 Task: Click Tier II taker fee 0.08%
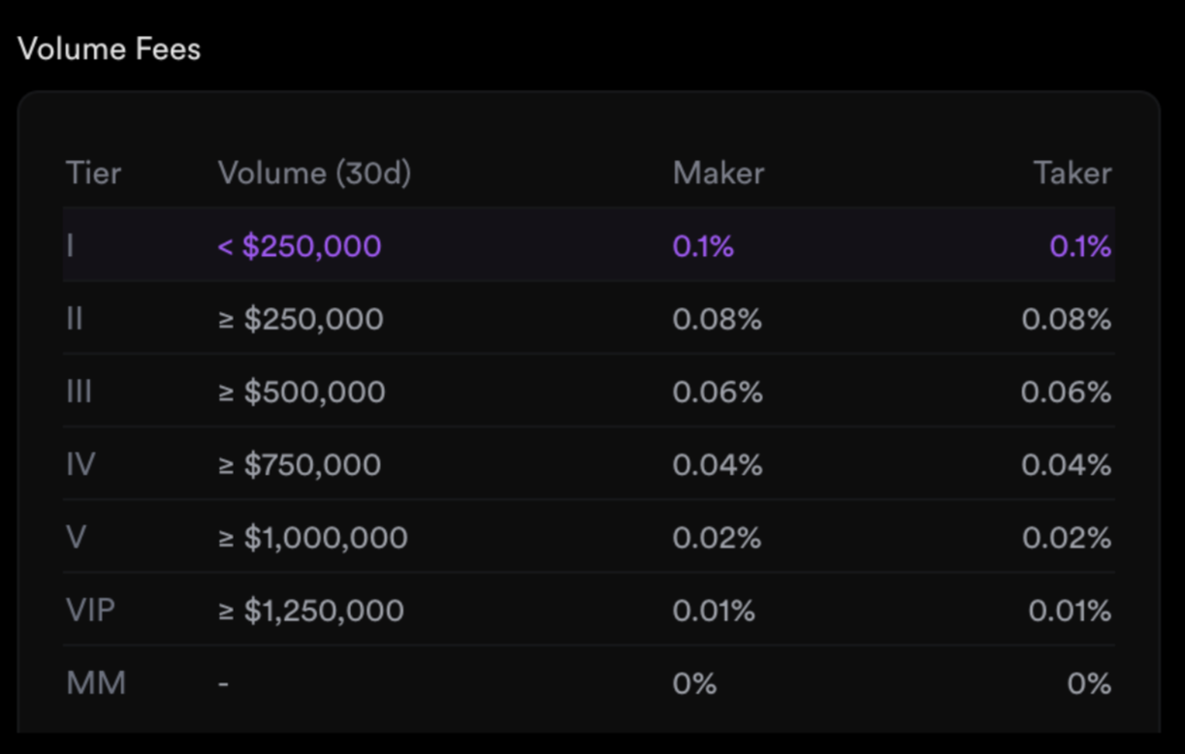coord(1066,319)
